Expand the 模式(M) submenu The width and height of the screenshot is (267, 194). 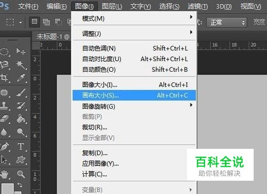pos(134,18)
